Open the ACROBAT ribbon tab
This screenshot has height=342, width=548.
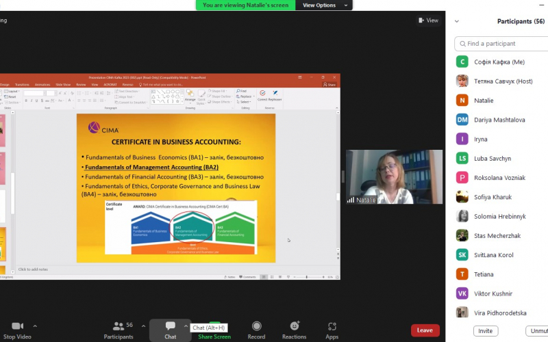click(110, 85)
